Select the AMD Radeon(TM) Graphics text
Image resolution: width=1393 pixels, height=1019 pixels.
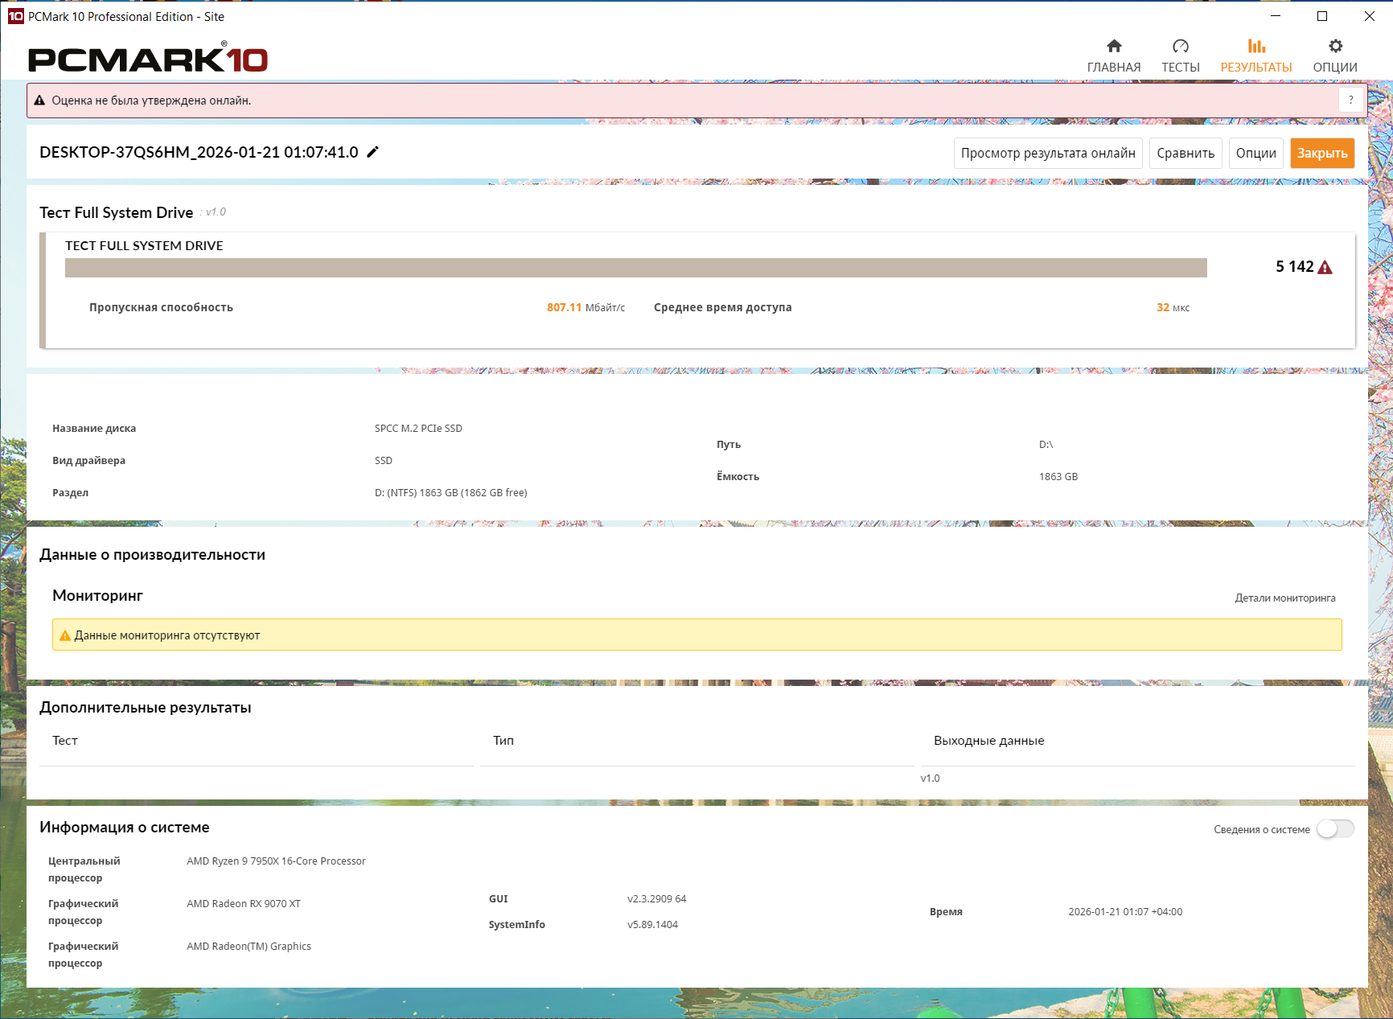[249, 947]
